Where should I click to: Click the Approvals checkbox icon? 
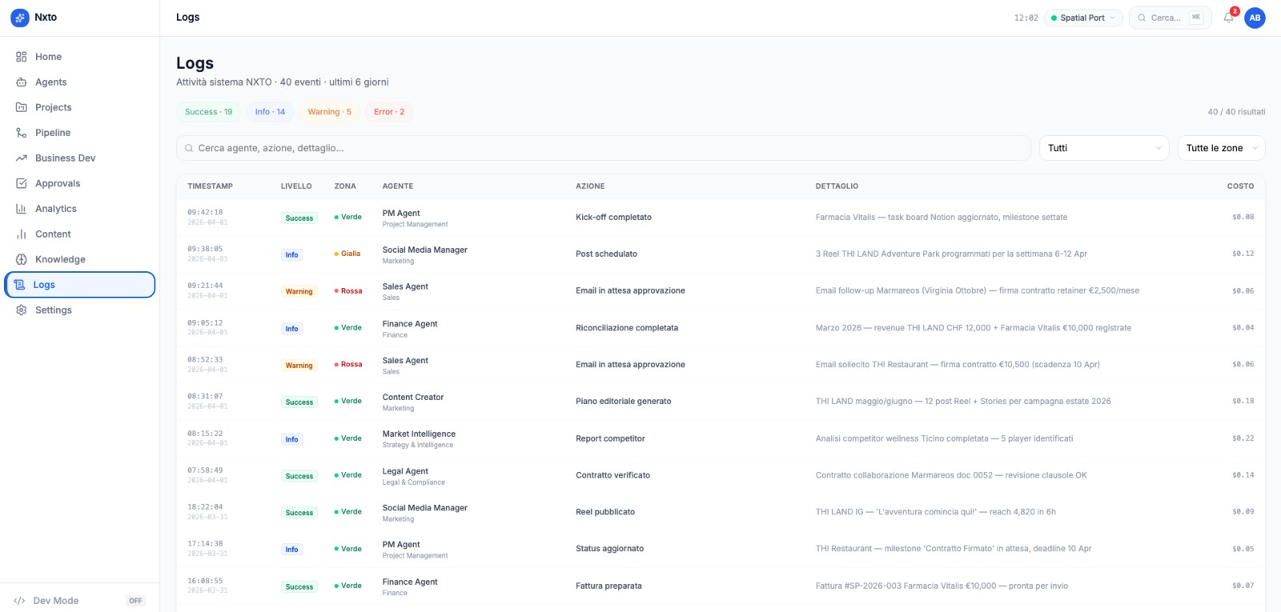(22, 183)
